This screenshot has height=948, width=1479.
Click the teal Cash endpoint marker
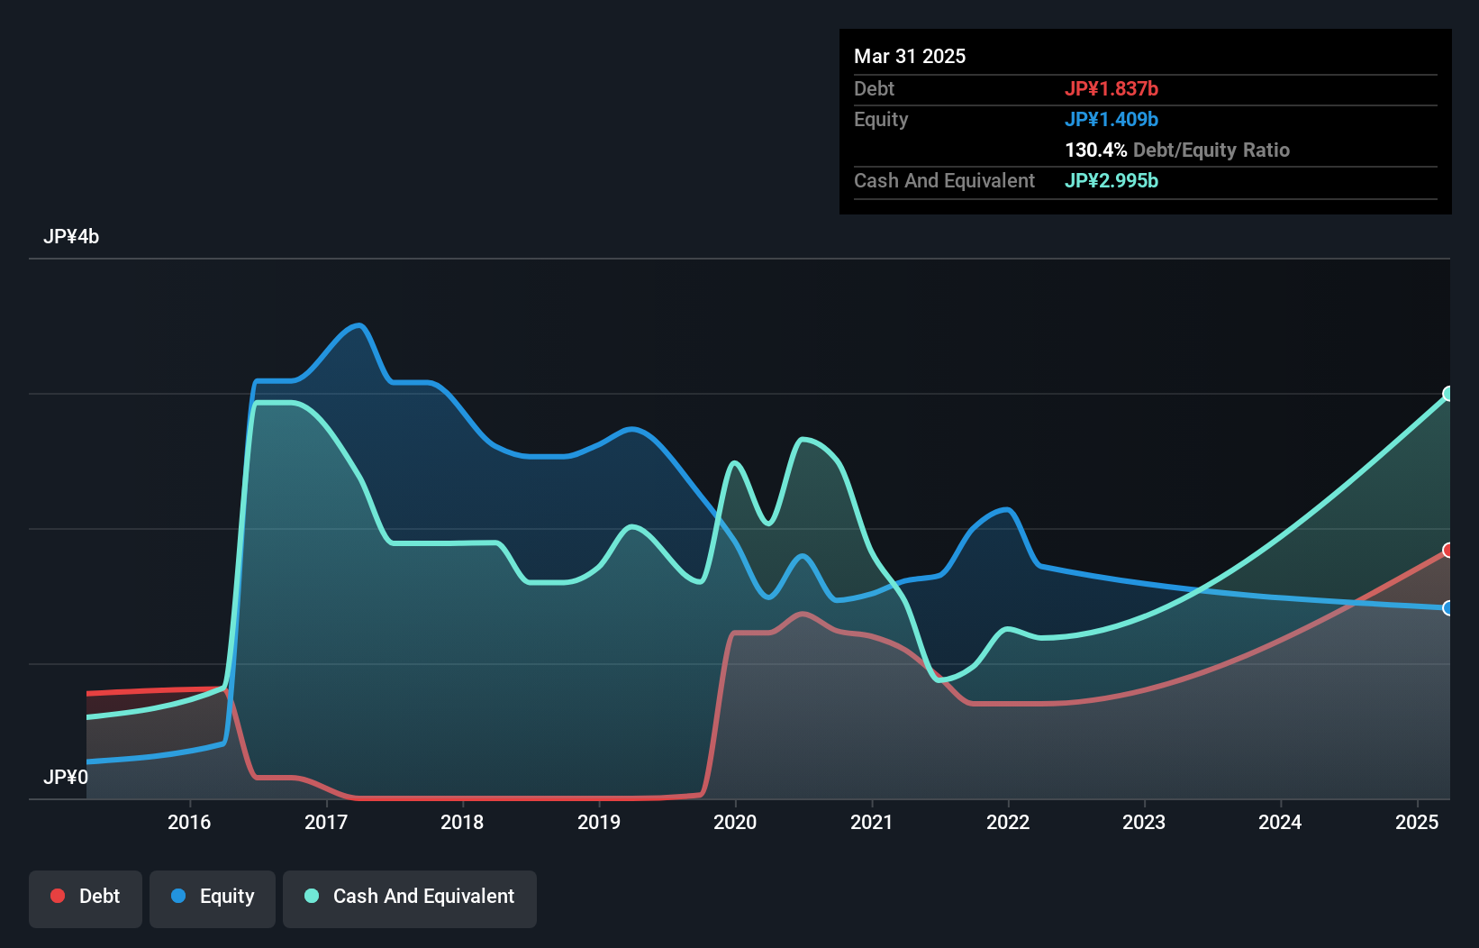click(x=1448, y=394)
